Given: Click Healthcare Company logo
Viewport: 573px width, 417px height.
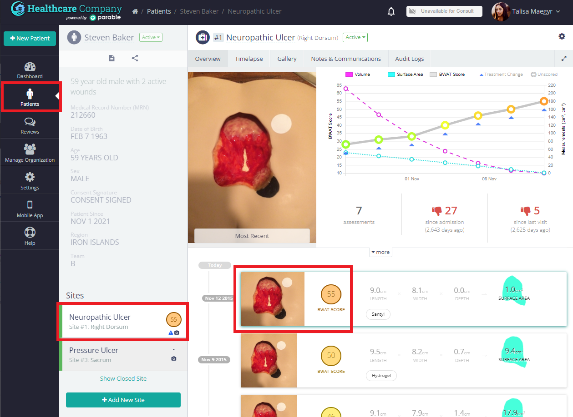Looking at the screenshot, I should pyautogui.click(x=66, y=11).
